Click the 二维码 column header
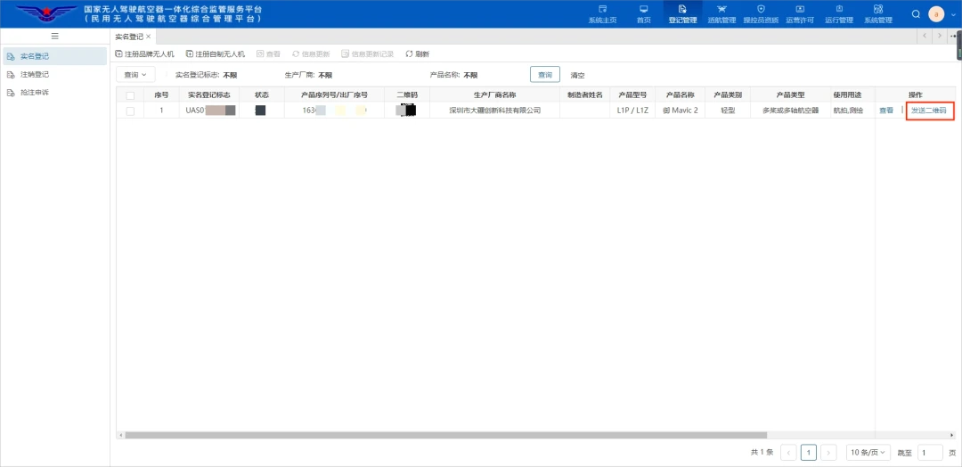Viewport: 962px width, 467px height. (x=407, y=95)
